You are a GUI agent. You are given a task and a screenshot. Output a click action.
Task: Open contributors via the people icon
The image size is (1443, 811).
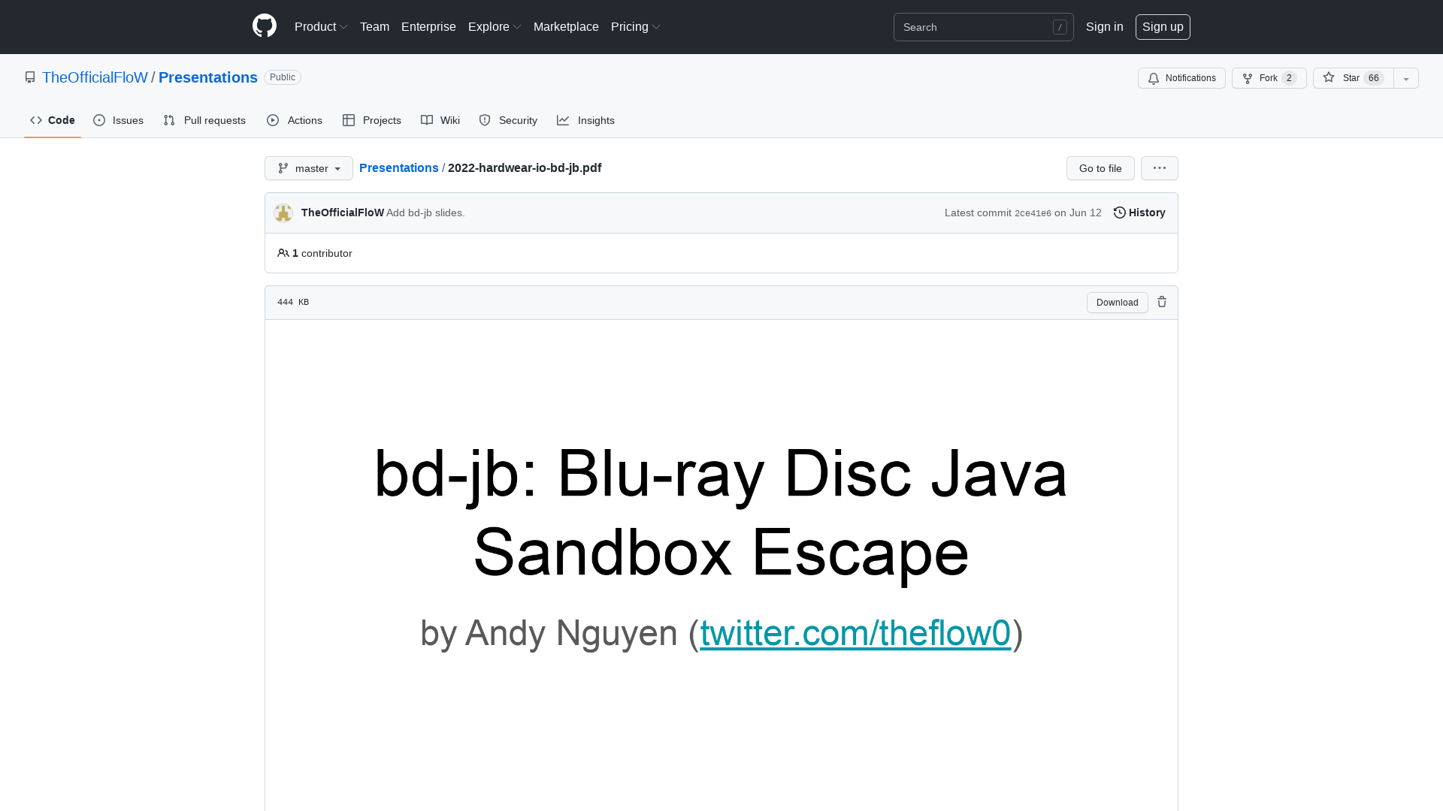coord(283,253)
